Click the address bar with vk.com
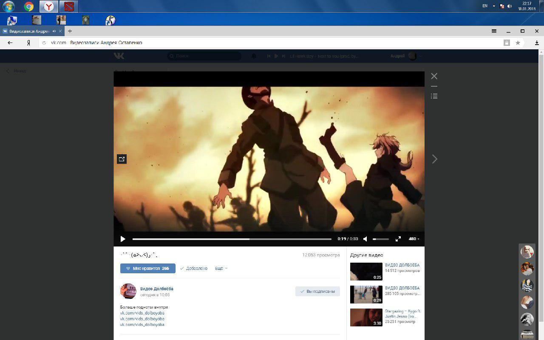This screenshot has height=340, width=544. pos(272,42)
